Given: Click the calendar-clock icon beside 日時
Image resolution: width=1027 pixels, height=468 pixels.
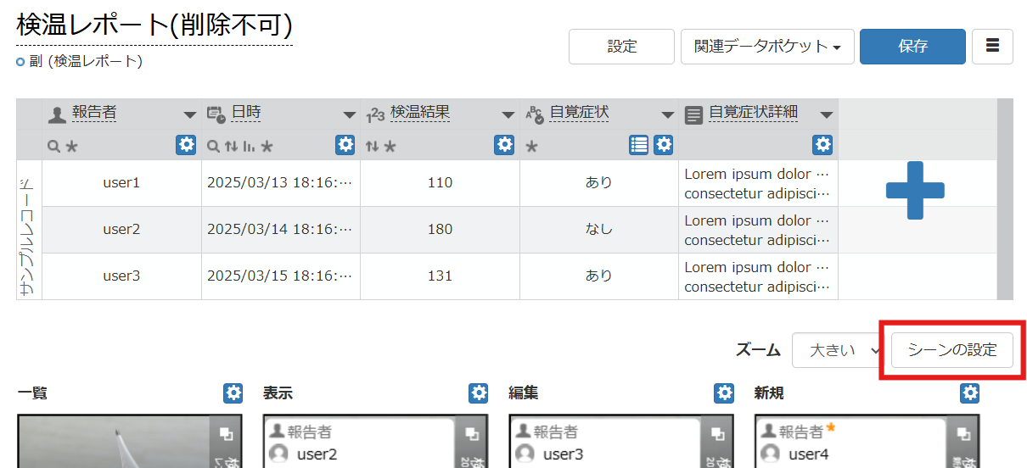Looking at the screenshot, I should click(216, 114).
